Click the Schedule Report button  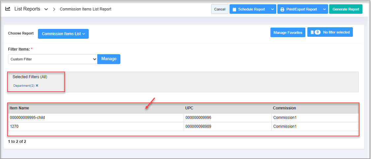(x=249, y=9)
